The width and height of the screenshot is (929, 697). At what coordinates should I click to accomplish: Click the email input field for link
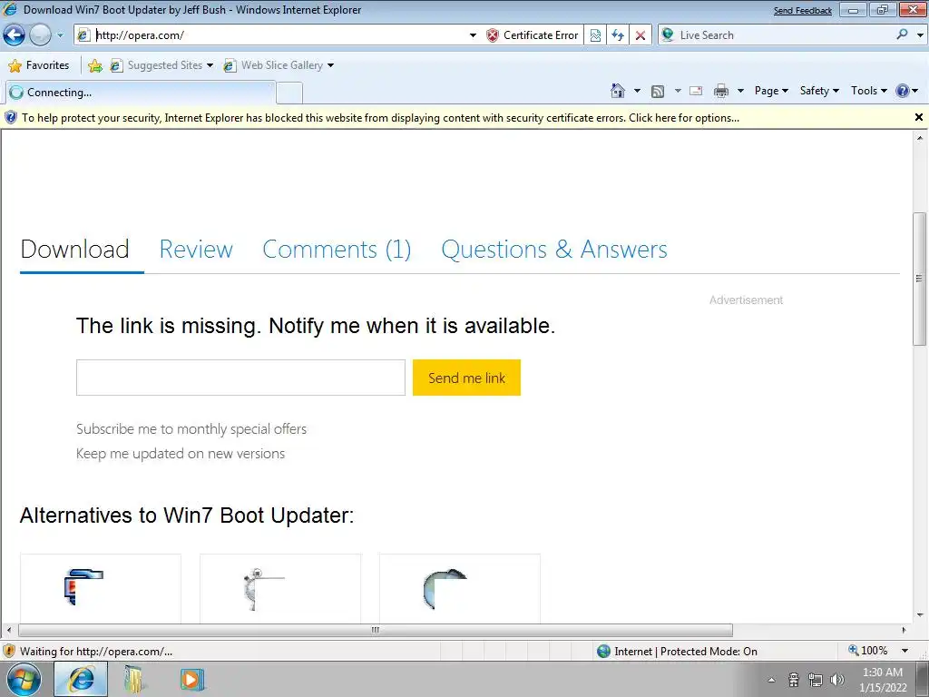click(240, 378)
